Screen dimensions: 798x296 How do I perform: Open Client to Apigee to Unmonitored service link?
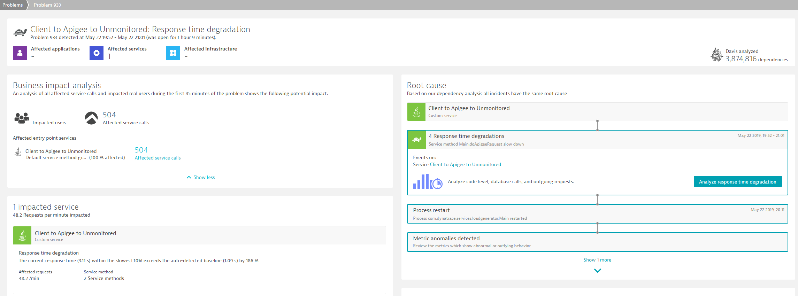(466, 164)
